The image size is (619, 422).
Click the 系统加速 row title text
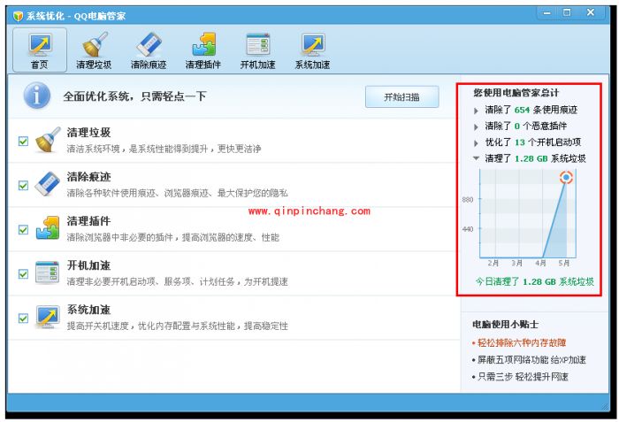88,310
